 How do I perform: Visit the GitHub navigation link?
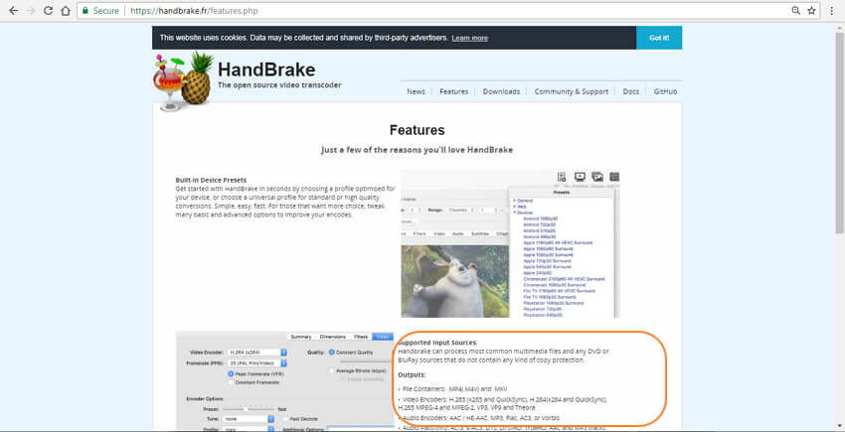(x=665, y=91)
